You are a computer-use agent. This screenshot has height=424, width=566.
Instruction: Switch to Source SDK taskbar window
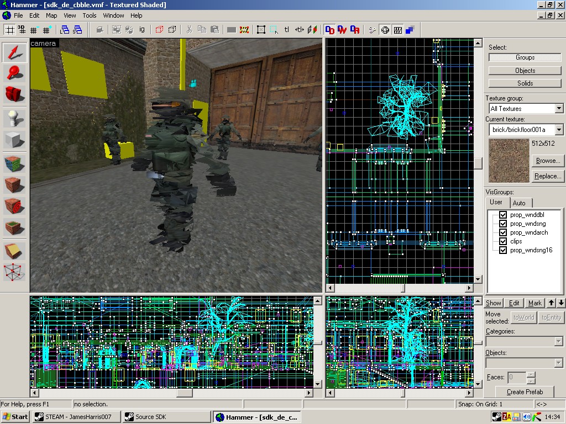click(166, 417)
